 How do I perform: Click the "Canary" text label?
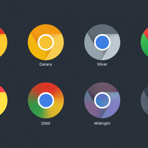click(46, 64)
